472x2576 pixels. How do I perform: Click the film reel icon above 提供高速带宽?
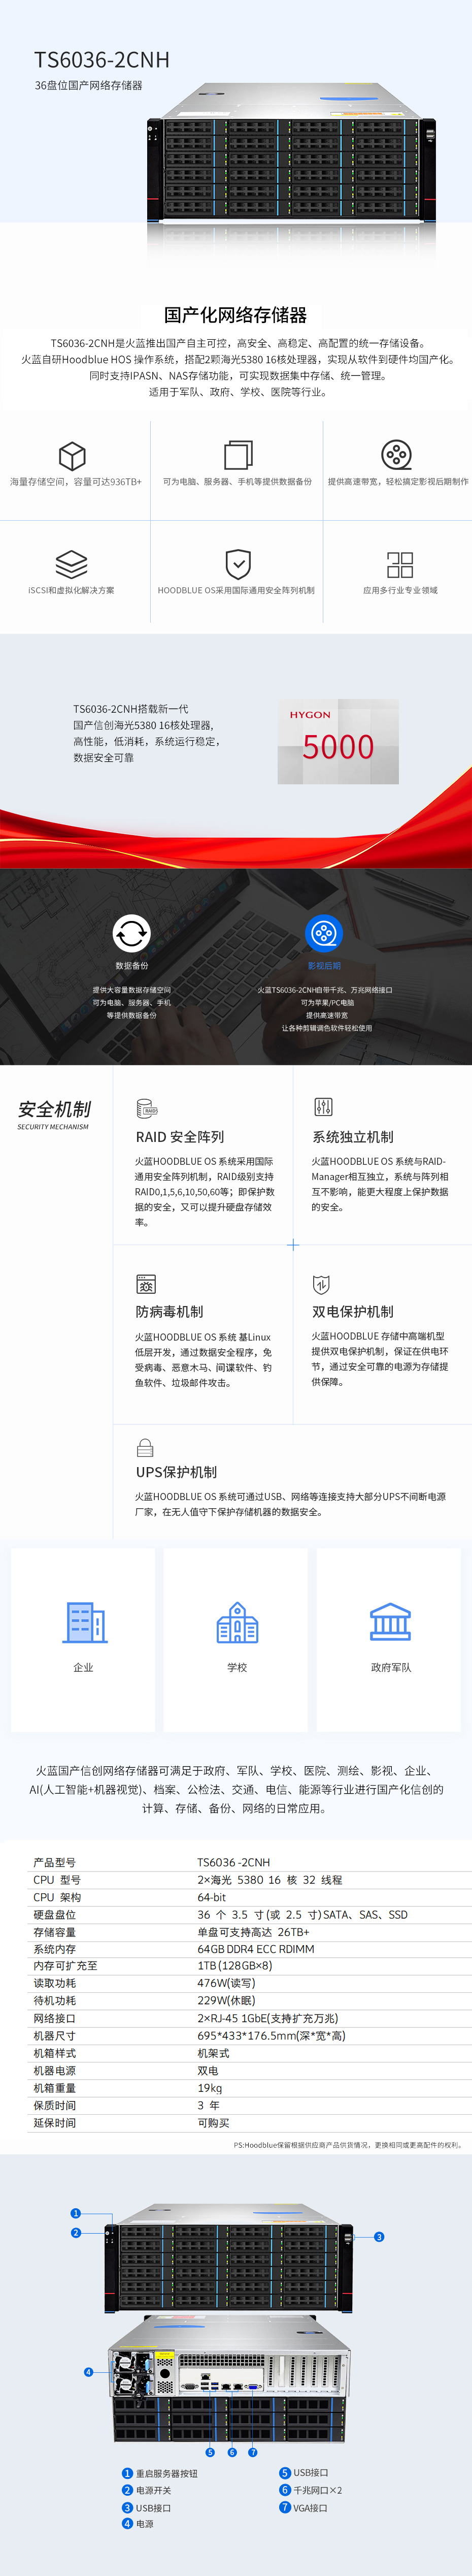click(x=397, y=455)
